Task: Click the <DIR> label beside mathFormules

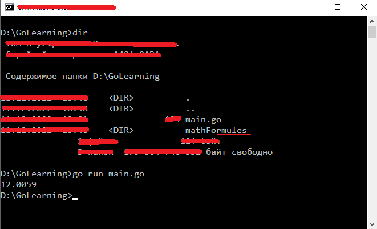Action: 121,131
